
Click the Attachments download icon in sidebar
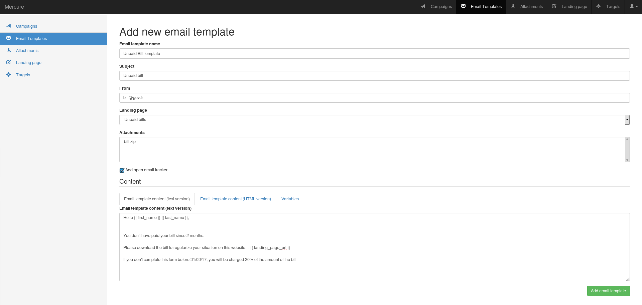click(x=9, y=50)
